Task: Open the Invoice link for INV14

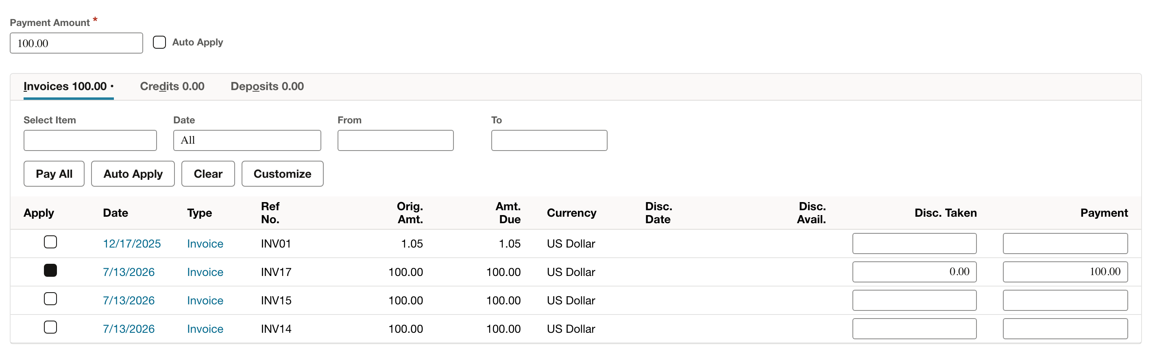Action: pos(205,329)
